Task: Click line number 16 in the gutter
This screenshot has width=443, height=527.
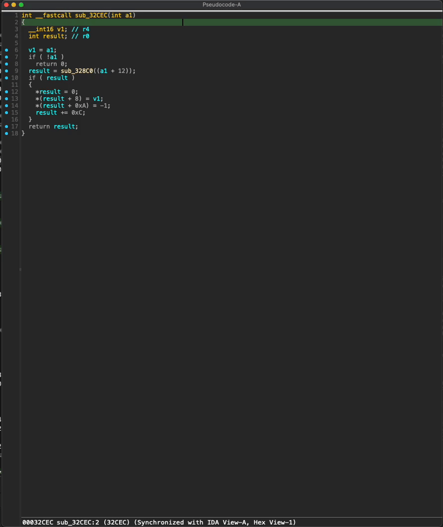Action: click(14, 119)
